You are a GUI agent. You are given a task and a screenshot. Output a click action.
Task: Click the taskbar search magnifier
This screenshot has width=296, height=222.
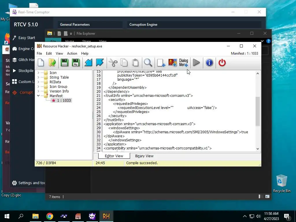click(x=21, y=216)
